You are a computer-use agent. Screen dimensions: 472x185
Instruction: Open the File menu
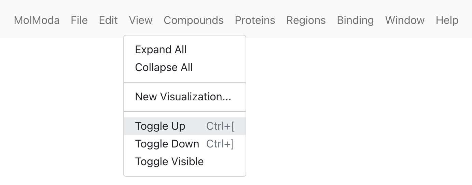tap(79, 20)
